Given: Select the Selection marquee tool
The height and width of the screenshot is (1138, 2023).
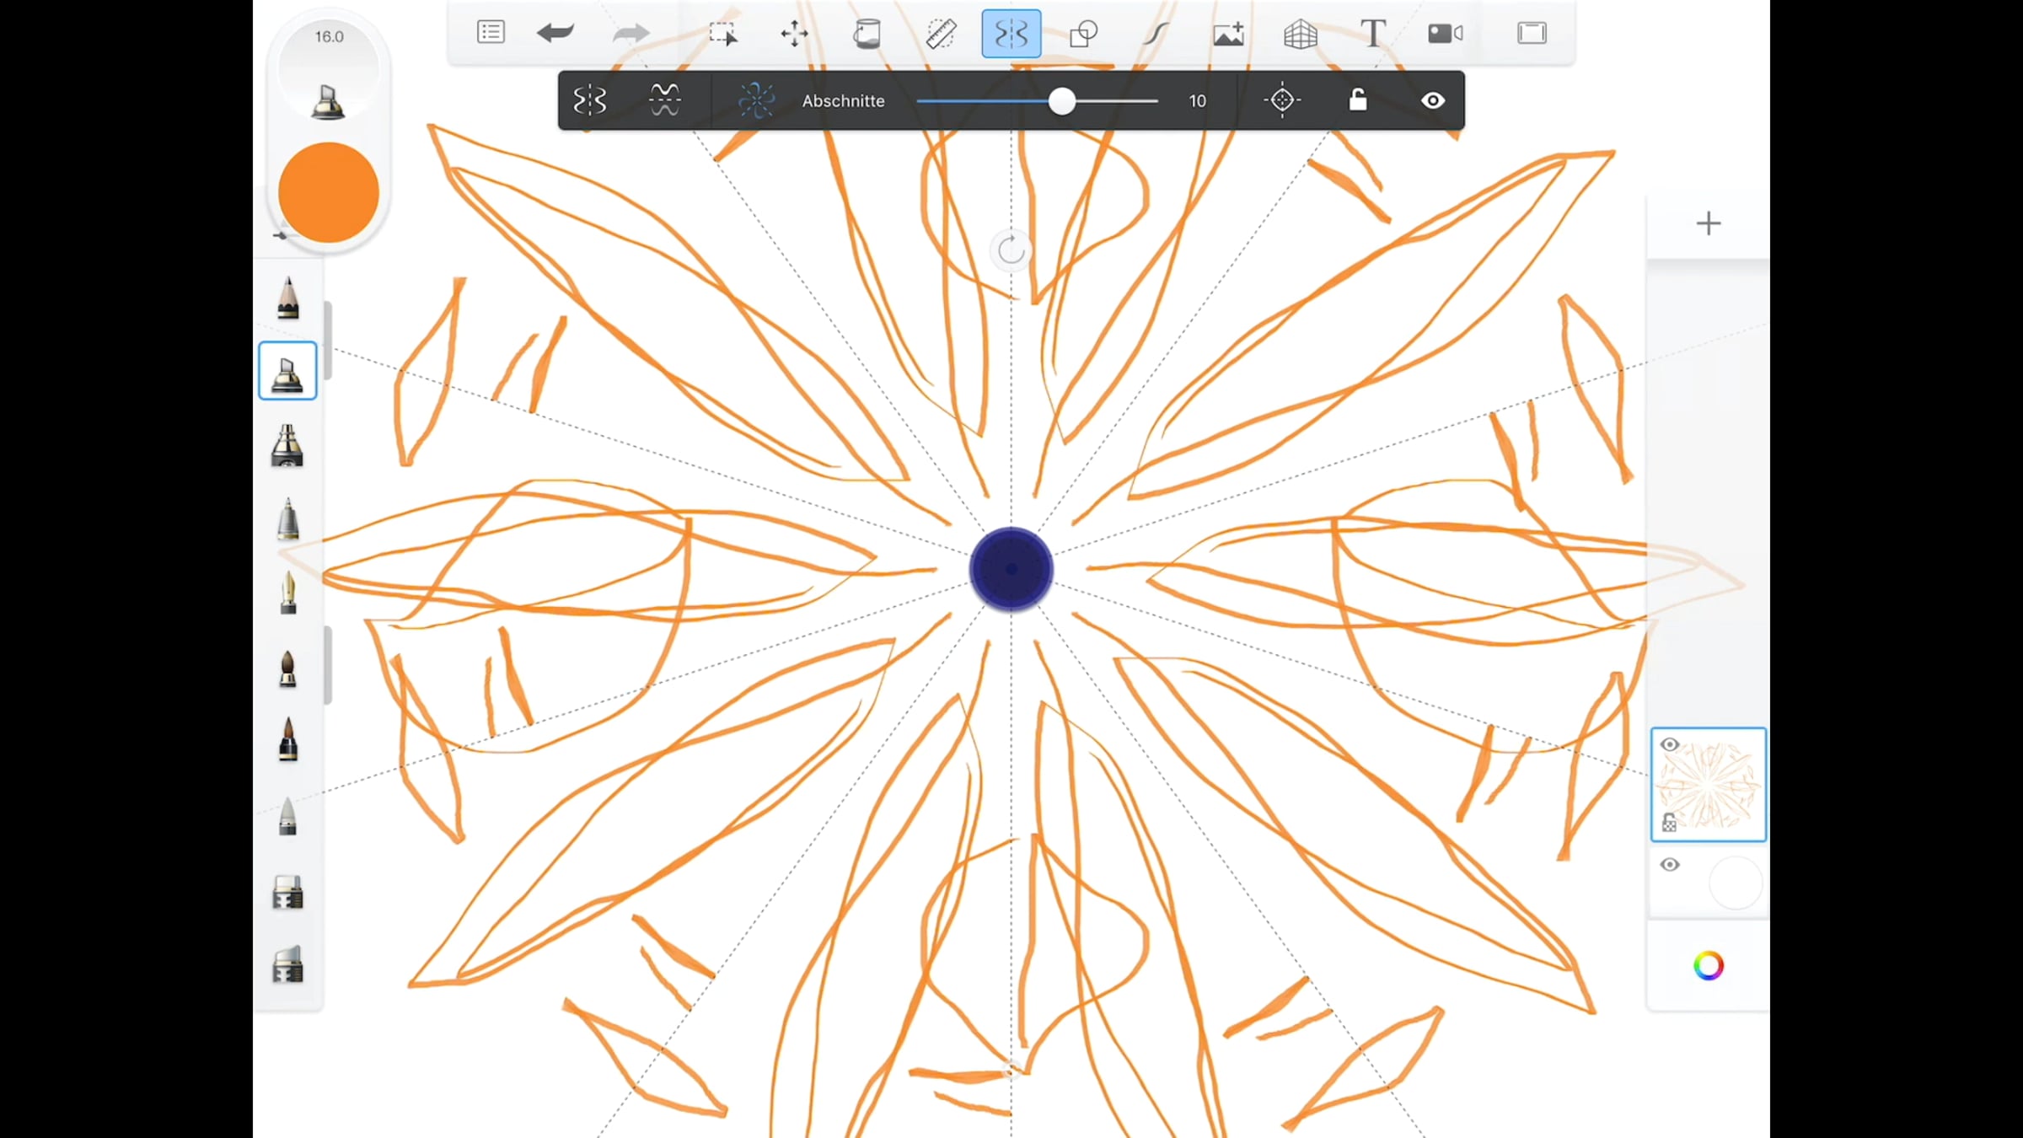Looking at the screenshot, I should click(x=722, y=33).
